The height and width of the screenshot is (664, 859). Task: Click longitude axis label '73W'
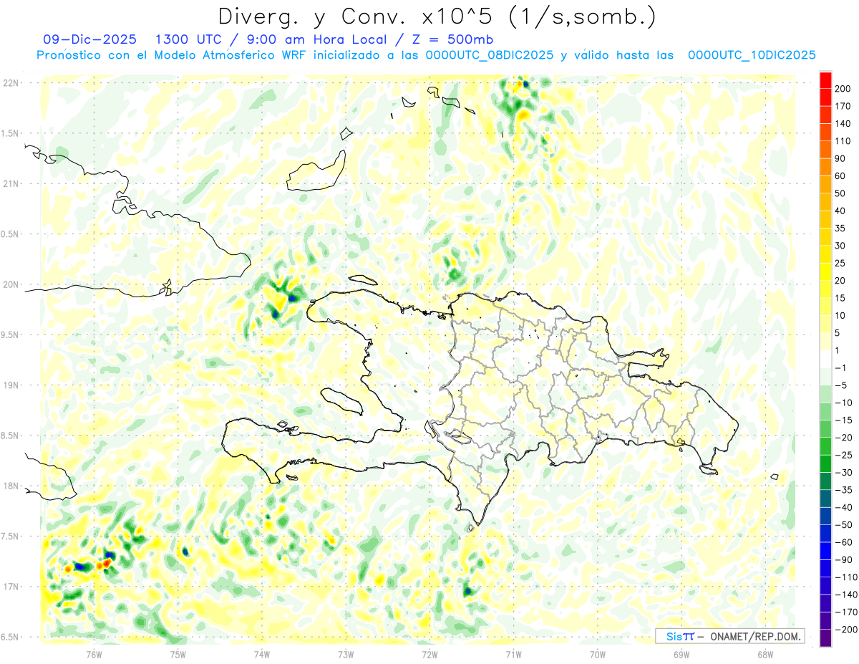click(x=346, y=655)
